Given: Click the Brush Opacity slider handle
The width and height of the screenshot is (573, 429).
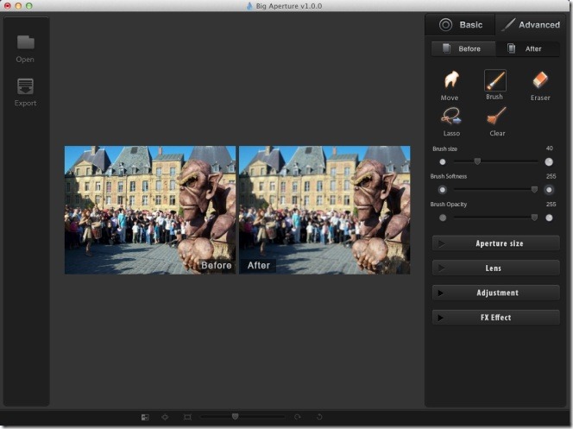Looking at the screenshot, I should [x=534, y=218].
